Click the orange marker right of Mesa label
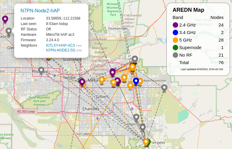This screenshot has width=232, height=149. (x=102, y=80)
